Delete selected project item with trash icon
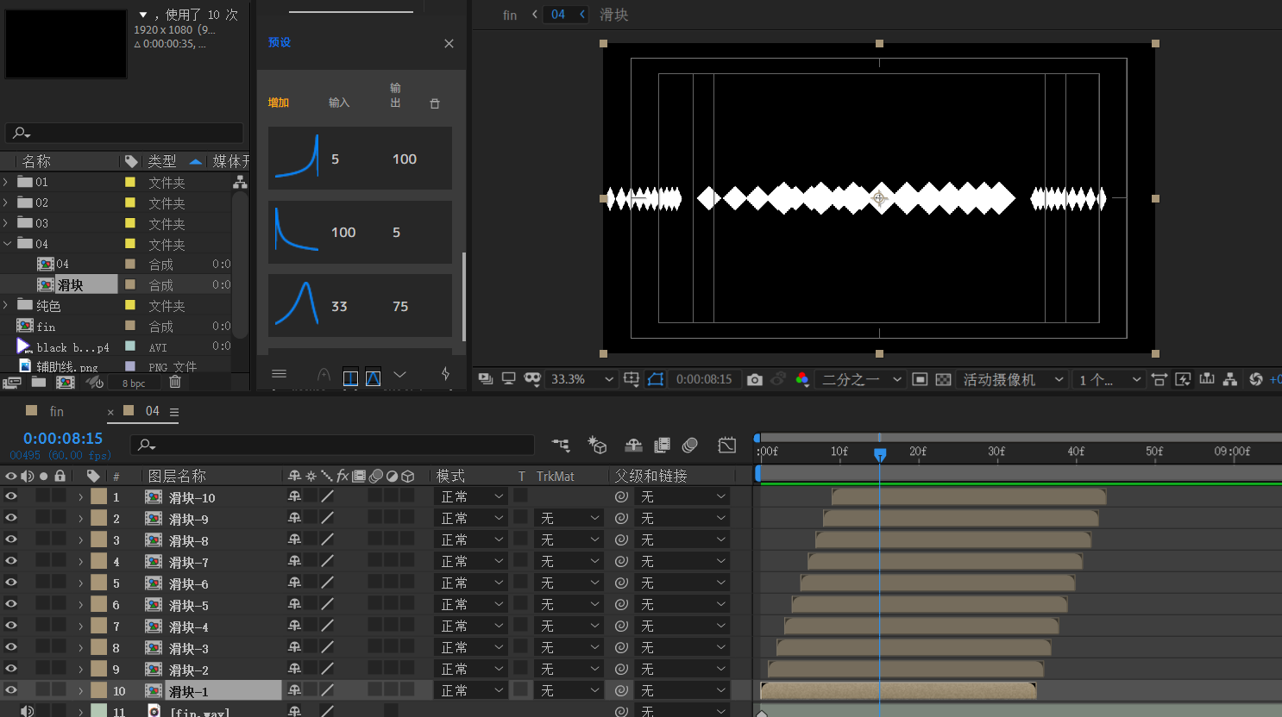1282x717 pixels. click(175, 382)
